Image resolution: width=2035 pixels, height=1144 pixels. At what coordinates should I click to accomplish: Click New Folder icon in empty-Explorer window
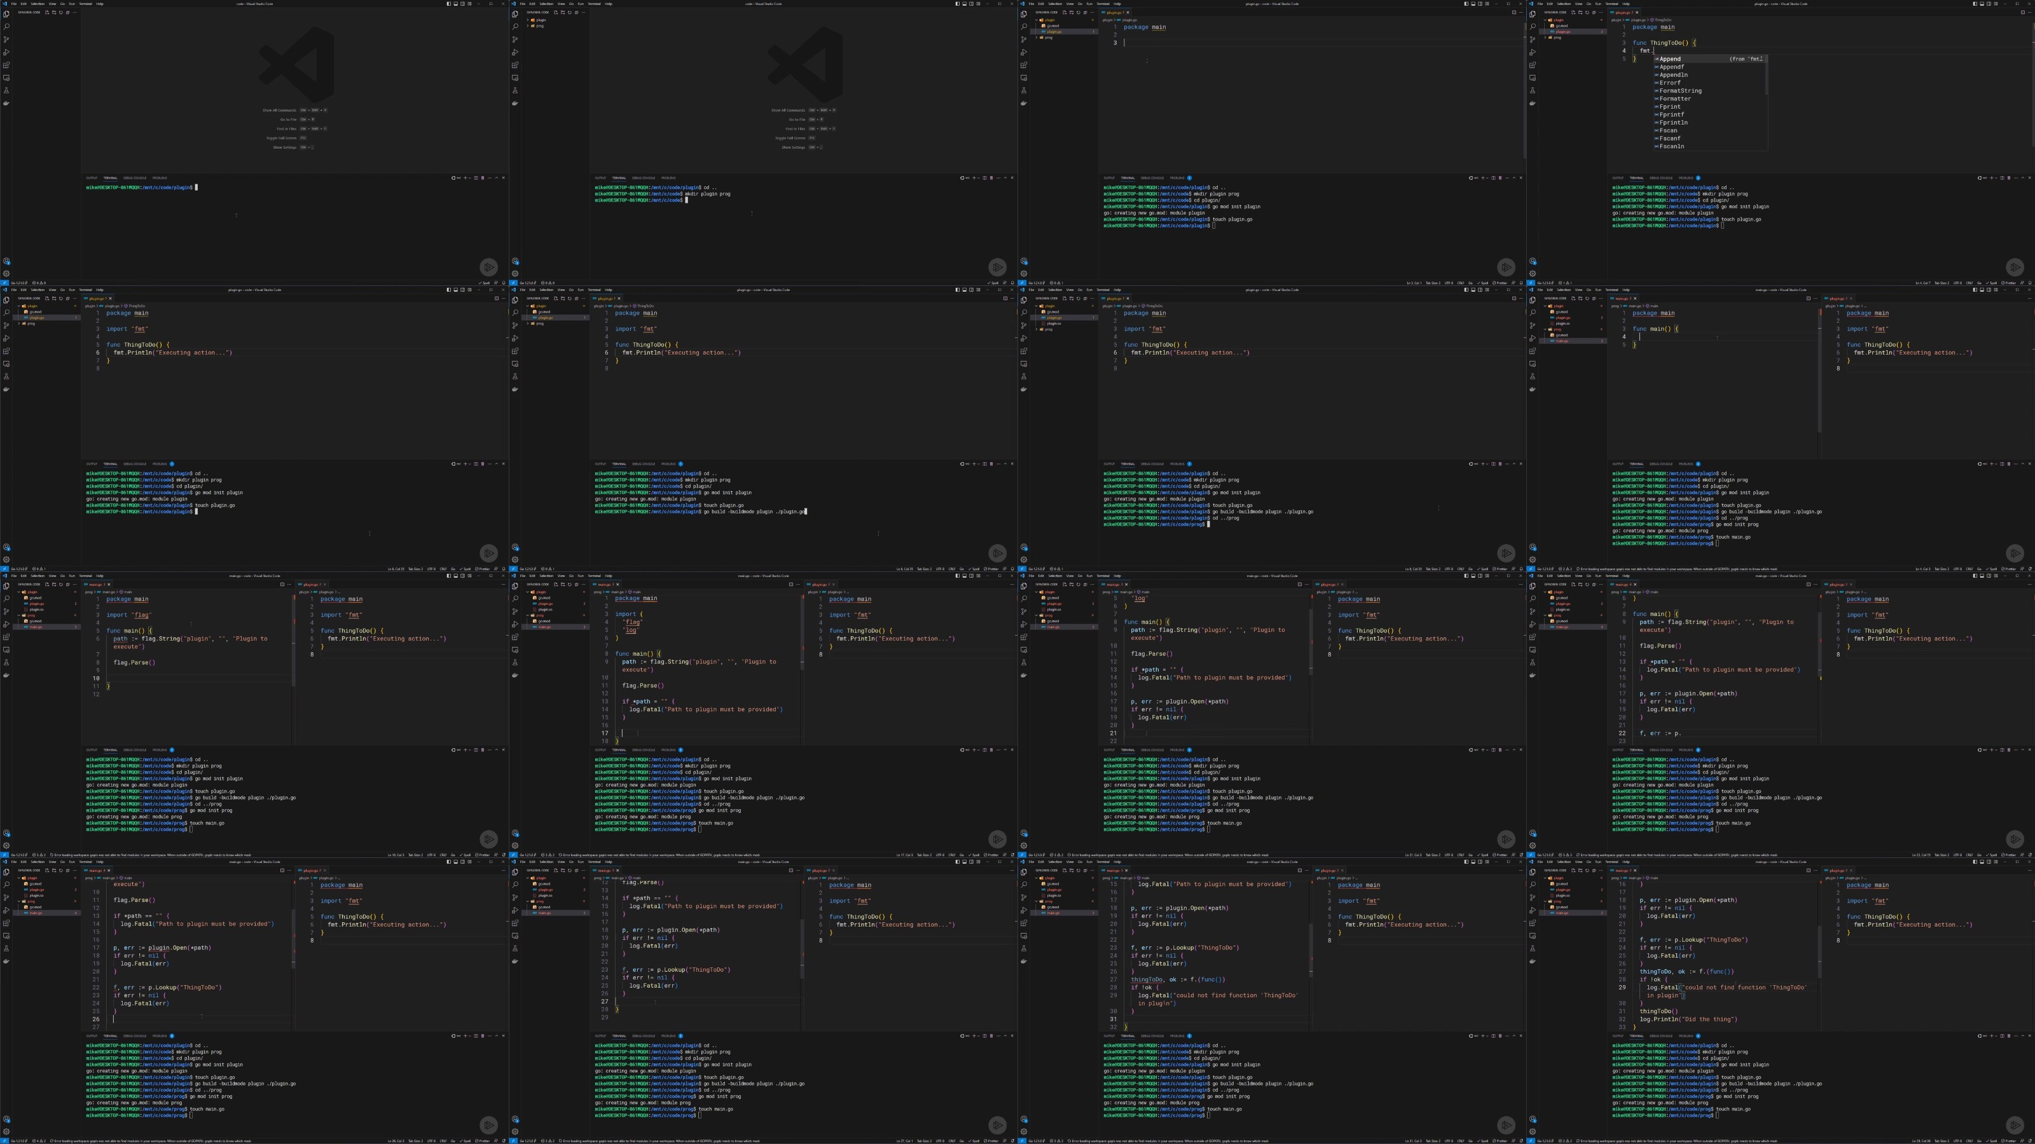(x=55, y=13)
